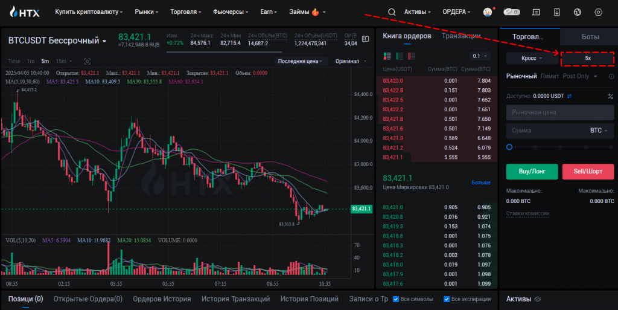The width and height of the screenshot is (618, 310).
Task: Switch to the Открытые Ордера tab
Action: tap(88, 299)
